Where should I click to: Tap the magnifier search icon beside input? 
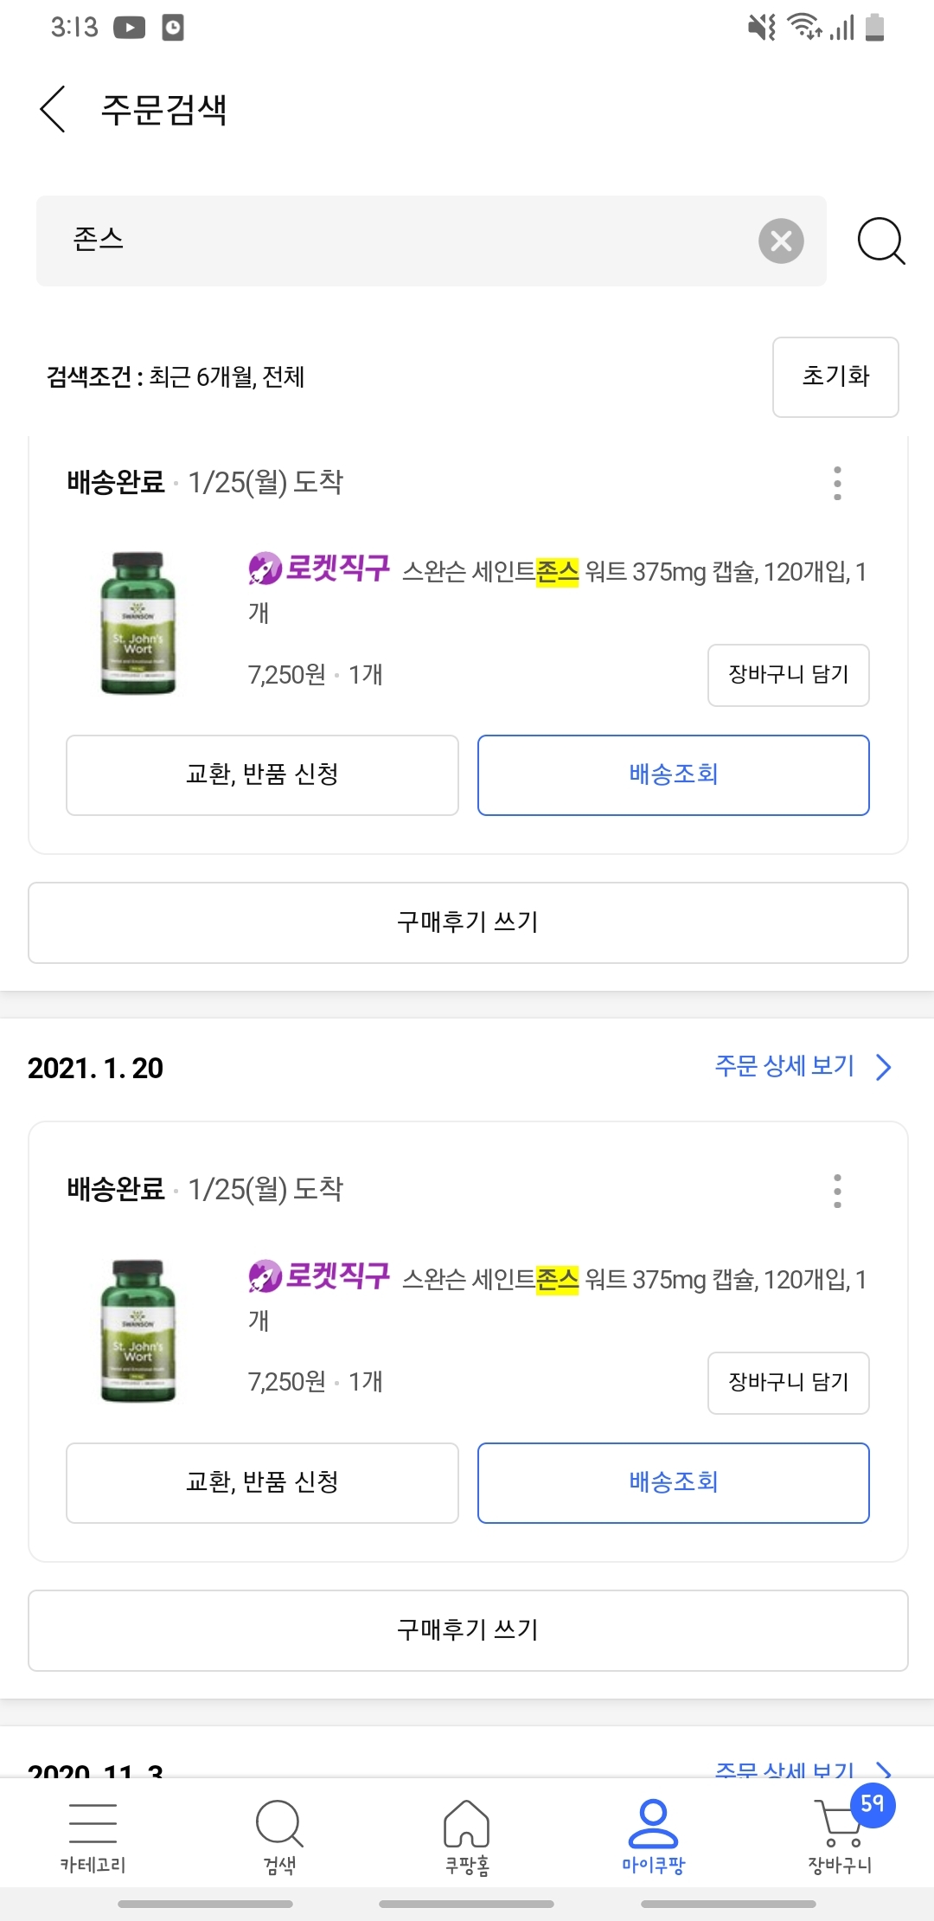point(880,241)
